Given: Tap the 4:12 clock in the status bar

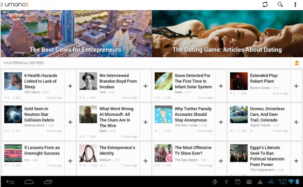Looking at the screenshot, I should tap(277, 181).
